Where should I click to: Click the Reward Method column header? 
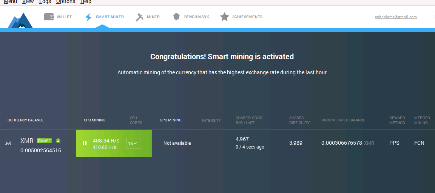[x=397, y=120]
